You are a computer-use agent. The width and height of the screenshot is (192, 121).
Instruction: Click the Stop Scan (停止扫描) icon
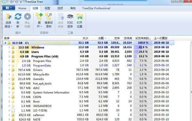tap(27, 17)
